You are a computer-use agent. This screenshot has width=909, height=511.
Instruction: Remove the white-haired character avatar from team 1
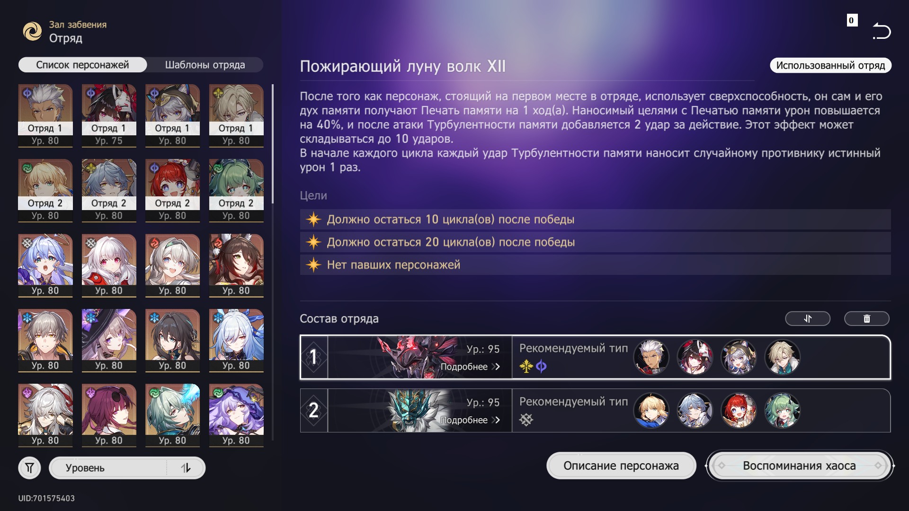point(651,357)
